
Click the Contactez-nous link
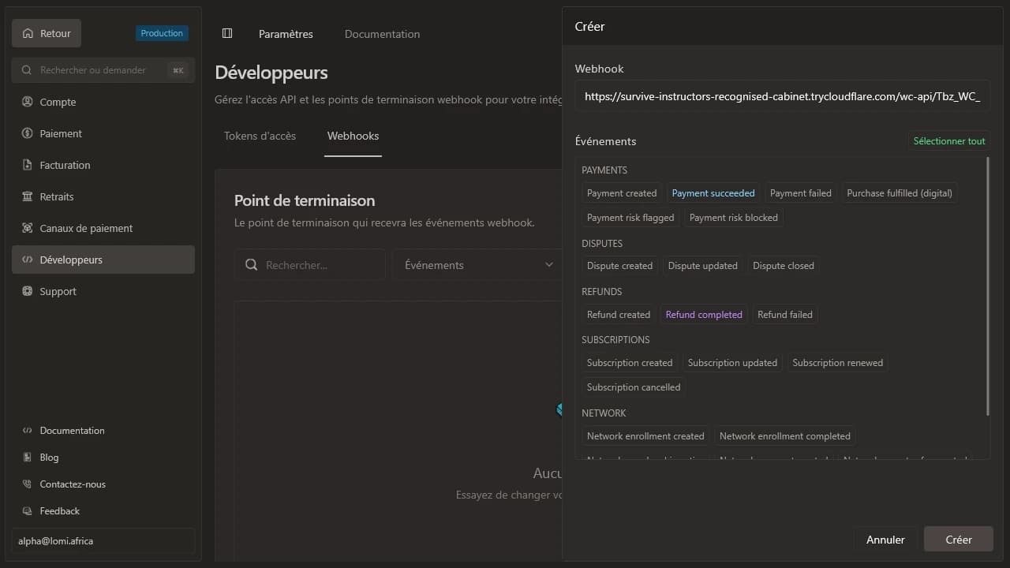73,484
